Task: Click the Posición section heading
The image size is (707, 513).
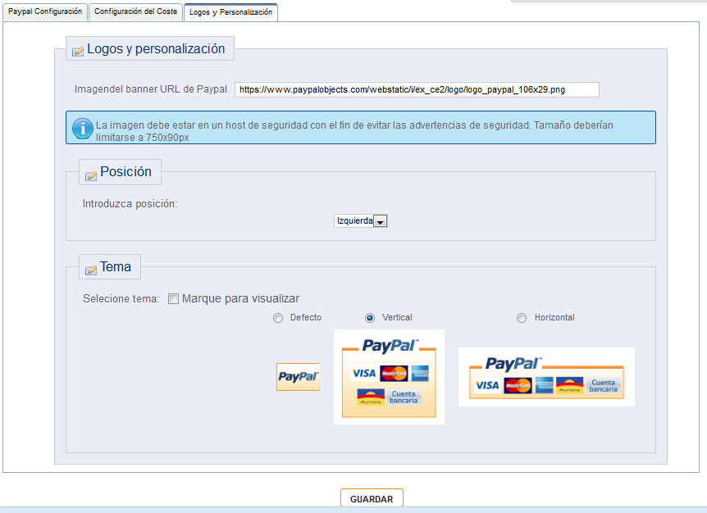Action: click(125, 171)
